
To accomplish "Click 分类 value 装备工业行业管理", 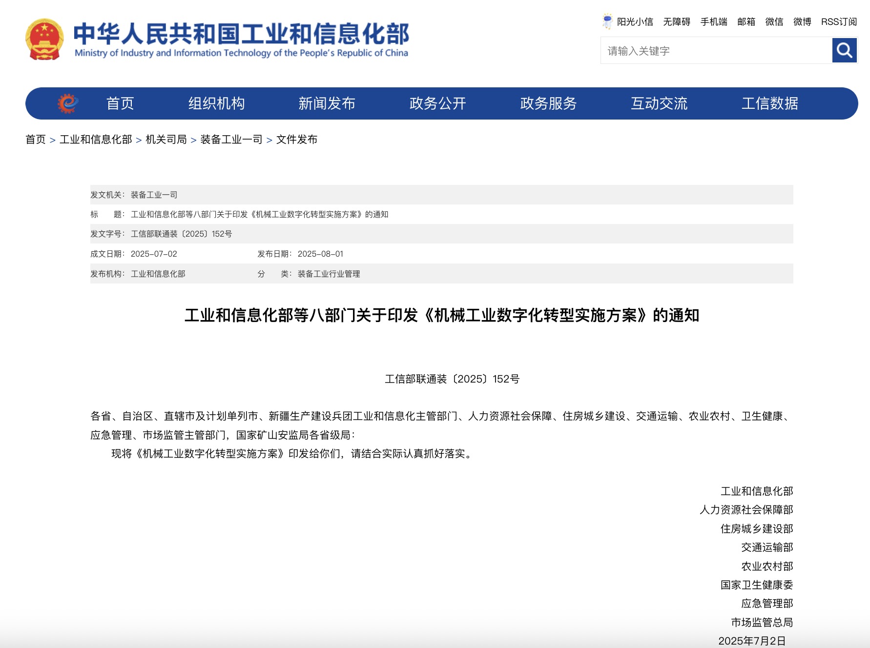I will tap(329, 274).
